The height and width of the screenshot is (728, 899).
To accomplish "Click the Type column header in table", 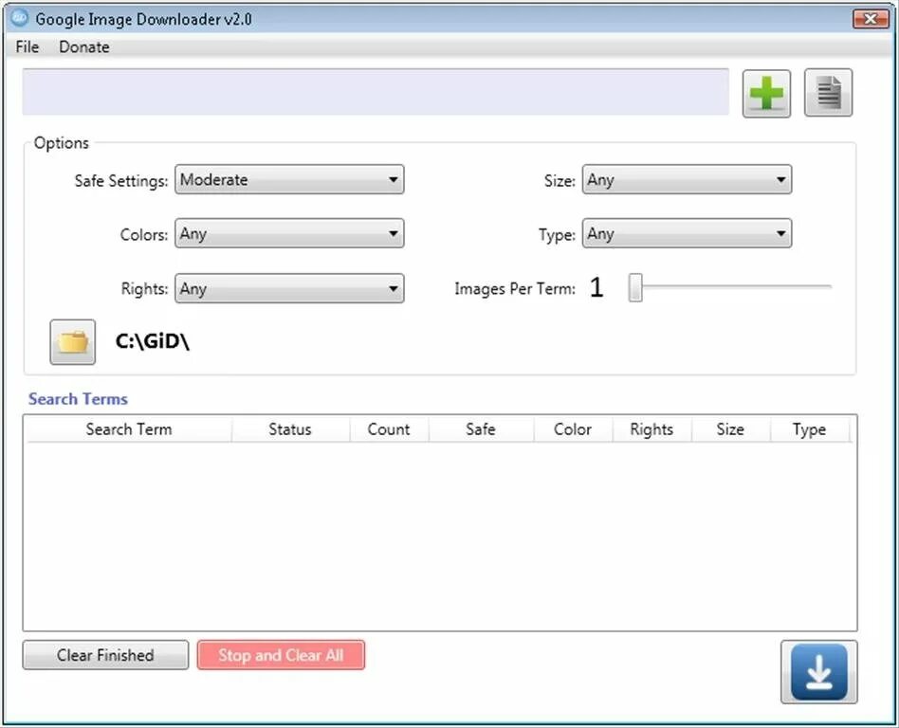I will click(x=810, y=429).
